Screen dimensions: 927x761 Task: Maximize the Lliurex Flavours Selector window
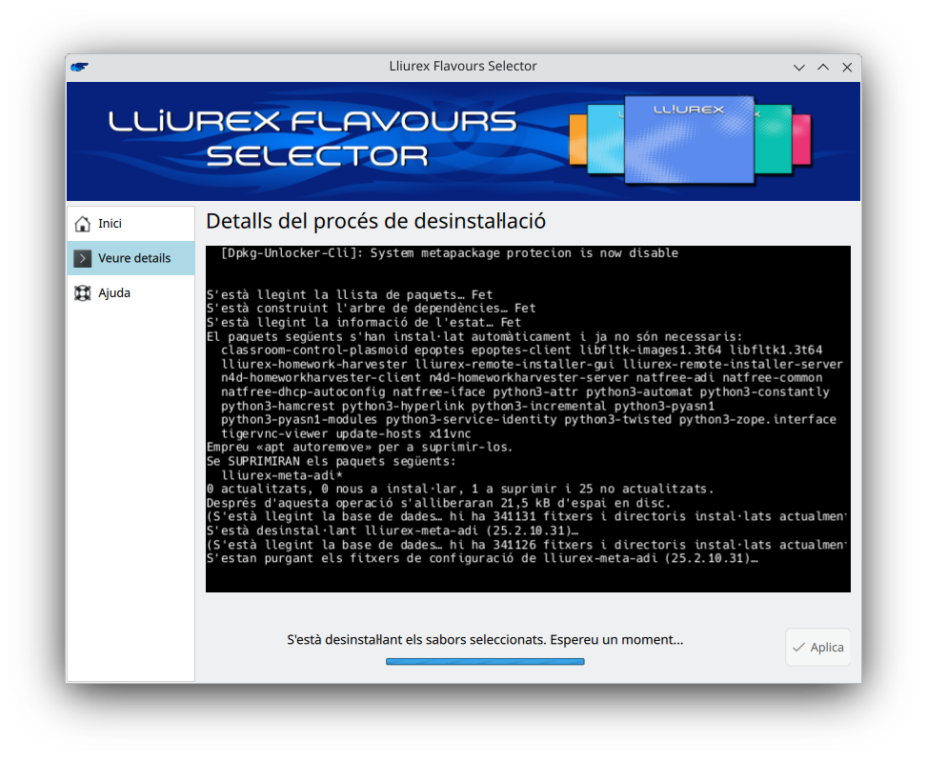coord(823,67)
